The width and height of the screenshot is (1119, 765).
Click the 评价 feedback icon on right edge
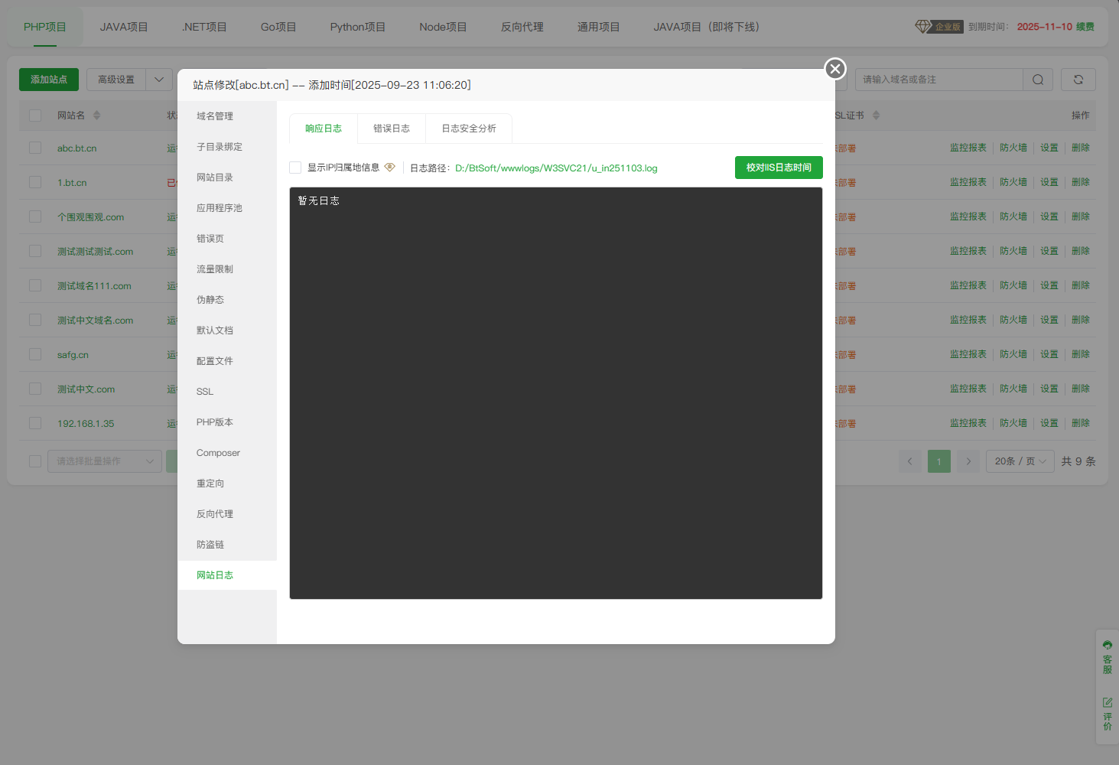point(1107,710)
